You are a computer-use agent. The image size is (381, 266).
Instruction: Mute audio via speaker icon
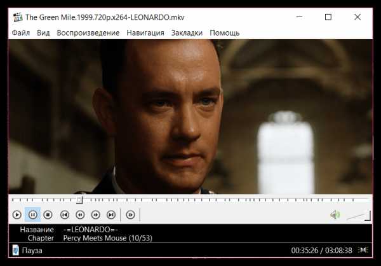pos(335,215)
